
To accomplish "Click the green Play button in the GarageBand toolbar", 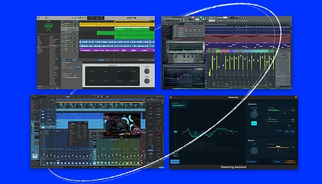I will click(x=80, y=18).
